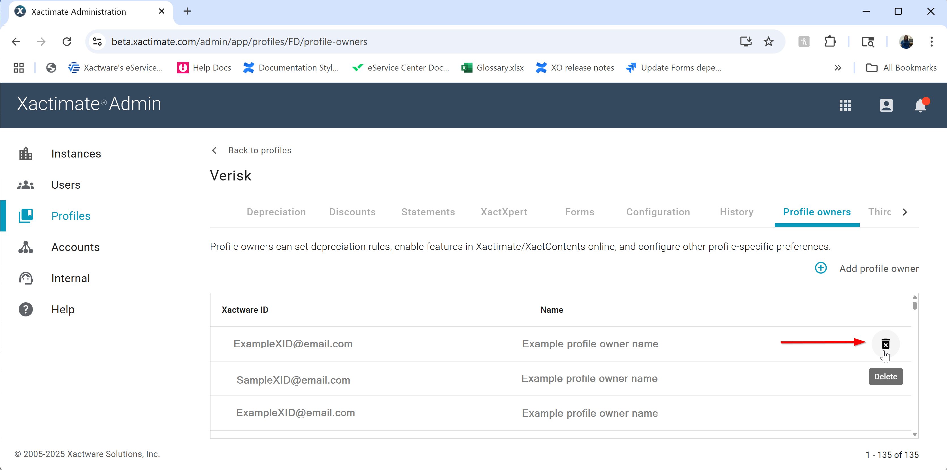
Task: Click the Add profile owner plus icon
Action: point(821,268)
